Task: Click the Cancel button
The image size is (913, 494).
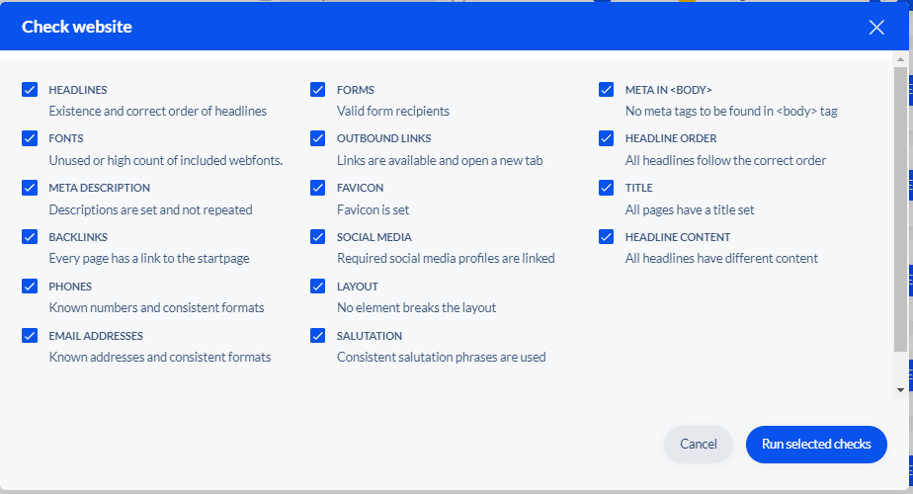Action: (699, 445)
